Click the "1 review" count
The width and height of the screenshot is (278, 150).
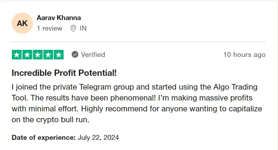click(x=49, y=28)
